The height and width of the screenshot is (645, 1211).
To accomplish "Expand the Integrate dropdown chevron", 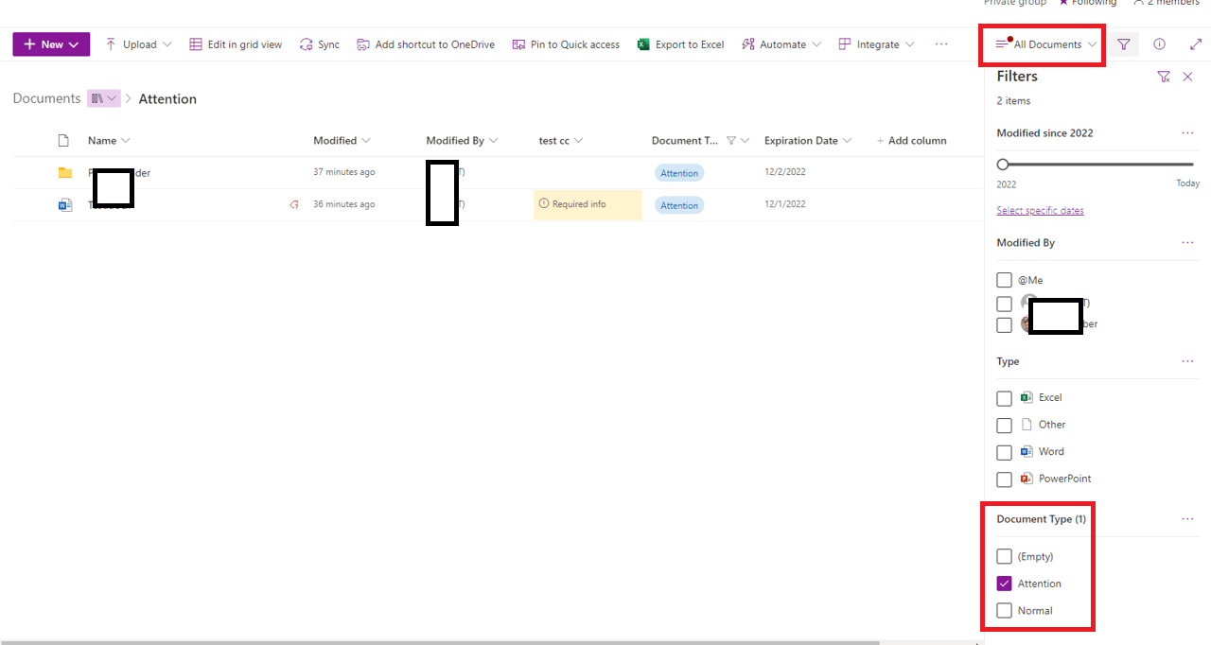I will 910,44.
